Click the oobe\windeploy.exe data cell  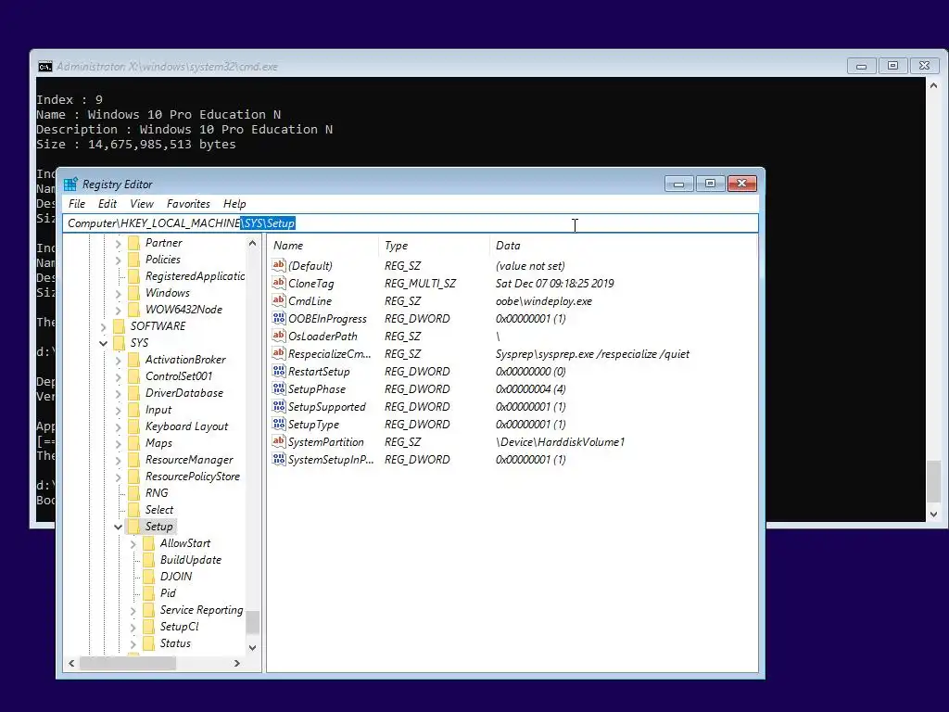pos(543,301)
